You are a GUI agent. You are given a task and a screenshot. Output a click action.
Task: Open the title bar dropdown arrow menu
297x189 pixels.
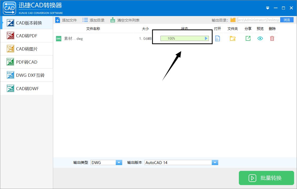point(268,8)
